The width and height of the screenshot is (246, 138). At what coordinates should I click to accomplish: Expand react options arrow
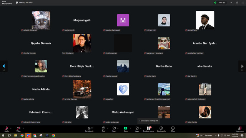(x=118, y=128)
